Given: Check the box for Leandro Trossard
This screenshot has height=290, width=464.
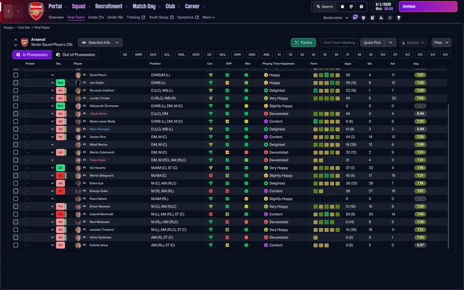Looking at the screenshot, I should pos(16,230).
